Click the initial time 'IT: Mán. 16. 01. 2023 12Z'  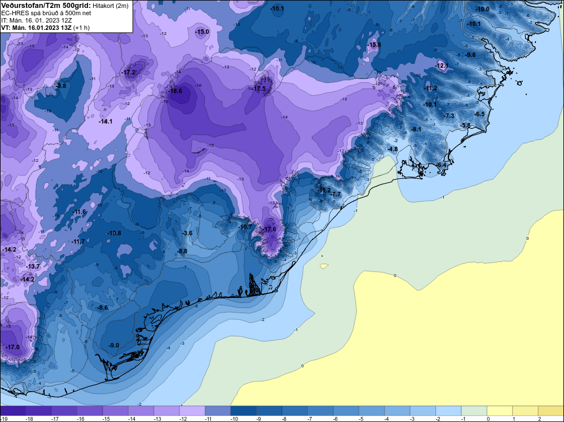[x=36, y=20]
